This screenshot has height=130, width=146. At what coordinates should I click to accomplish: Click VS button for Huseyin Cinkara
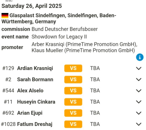pyautogui.click(x=73, y=102)
